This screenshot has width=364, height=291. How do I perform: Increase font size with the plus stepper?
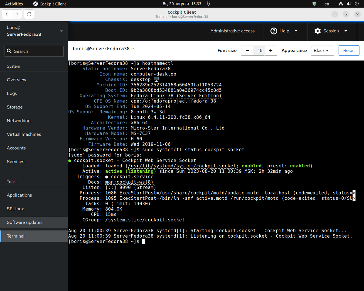[271, 50]
